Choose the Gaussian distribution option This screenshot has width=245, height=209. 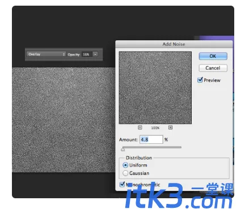[125, 173]
